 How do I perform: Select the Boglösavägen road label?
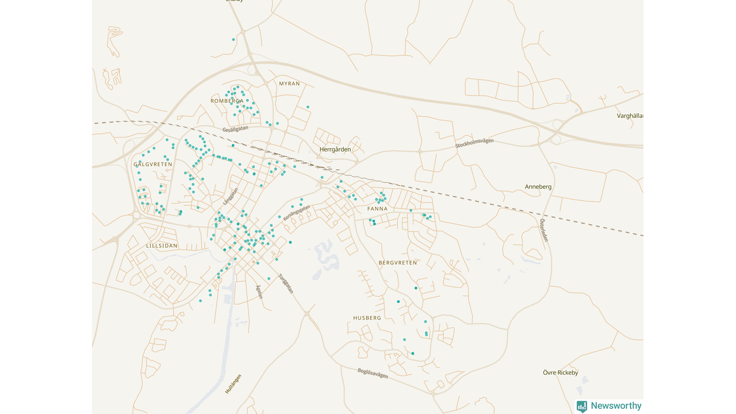373,373
